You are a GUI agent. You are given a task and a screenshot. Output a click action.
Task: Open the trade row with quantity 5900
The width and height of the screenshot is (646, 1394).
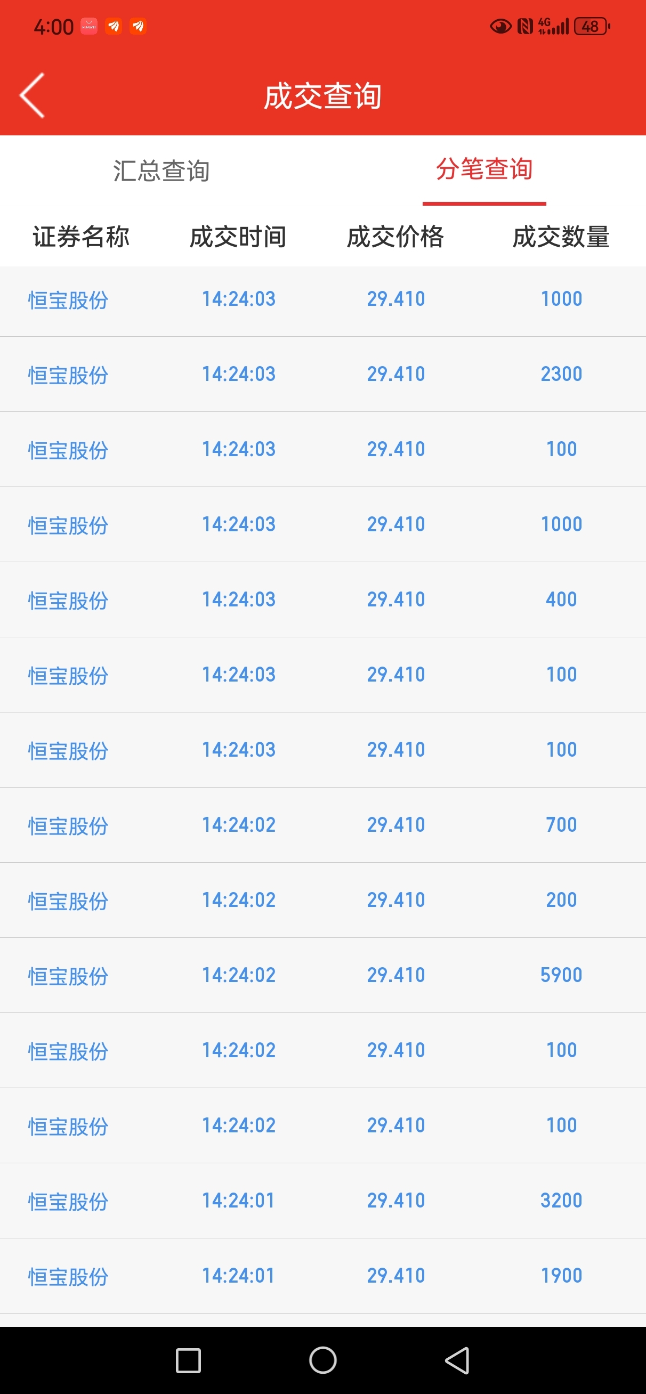coord(322,976)
